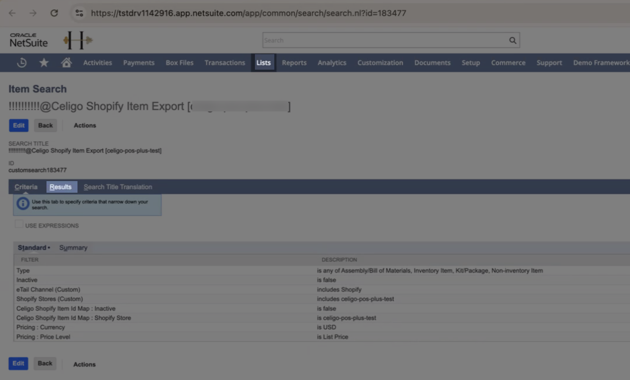Select Celigo Shopify Item Id Map : Shopify Store row
Viewport: 630px width, 380px height.
322,318
